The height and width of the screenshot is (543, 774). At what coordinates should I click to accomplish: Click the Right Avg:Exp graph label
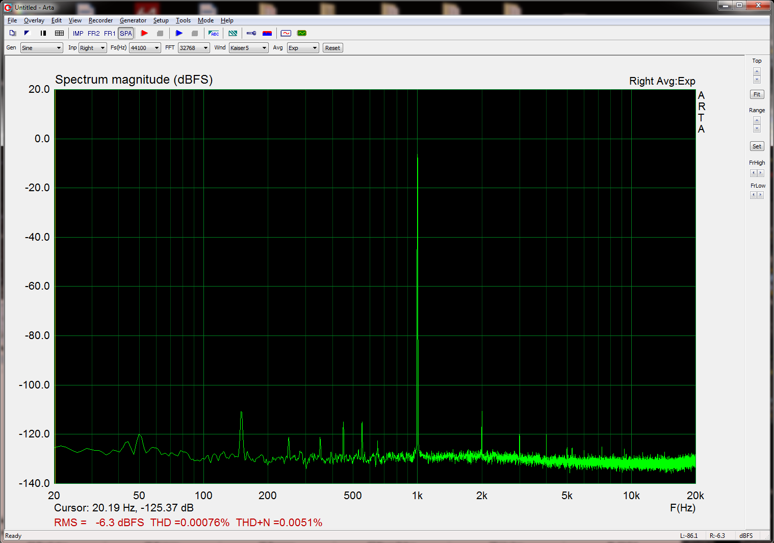click(662, 81)
